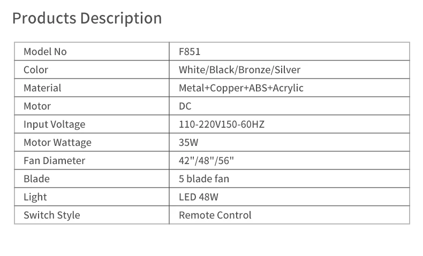Click the 110-220V150-60HZ value
423x256 pixels.
[222, 125]
